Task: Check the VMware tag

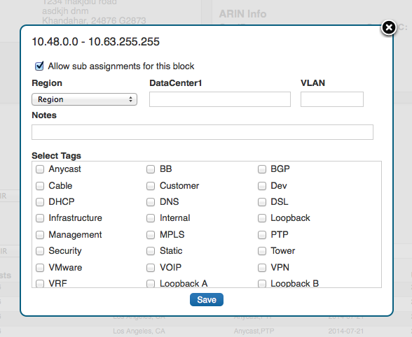Action: click(x=40, y=268)
